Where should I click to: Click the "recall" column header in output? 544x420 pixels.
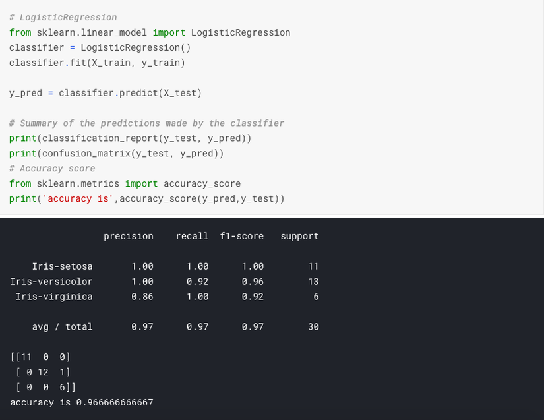pos(192,236)
